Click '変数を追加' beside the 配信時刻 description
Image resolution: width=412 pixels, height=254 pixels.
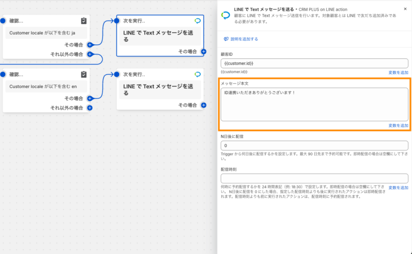pos(398,188)
